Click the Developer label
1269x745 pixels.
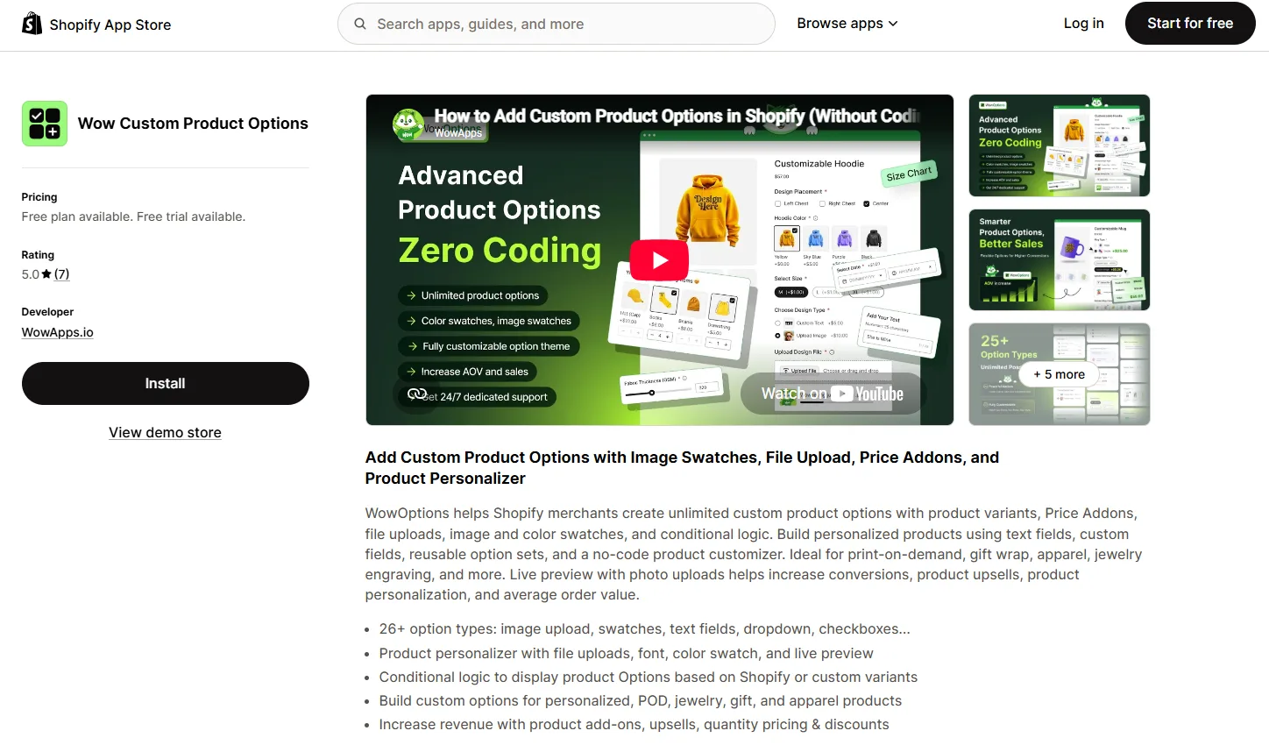(47, 312)
